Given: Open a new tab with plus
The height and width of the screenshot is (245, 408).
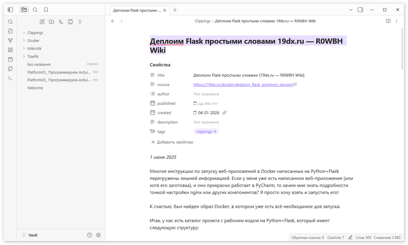Looking at the screenshot, I should (x=175, y=10).
